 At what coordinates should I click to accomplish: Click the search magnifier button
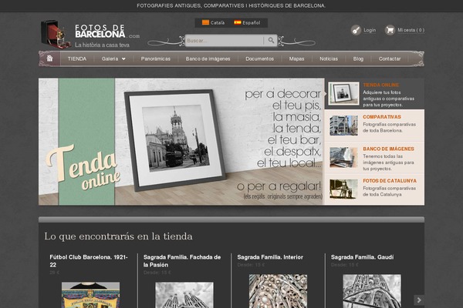click(x=271, y=40)
